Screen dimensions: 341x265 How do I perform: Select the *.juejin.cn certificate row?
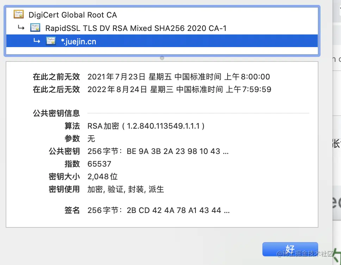162,41
